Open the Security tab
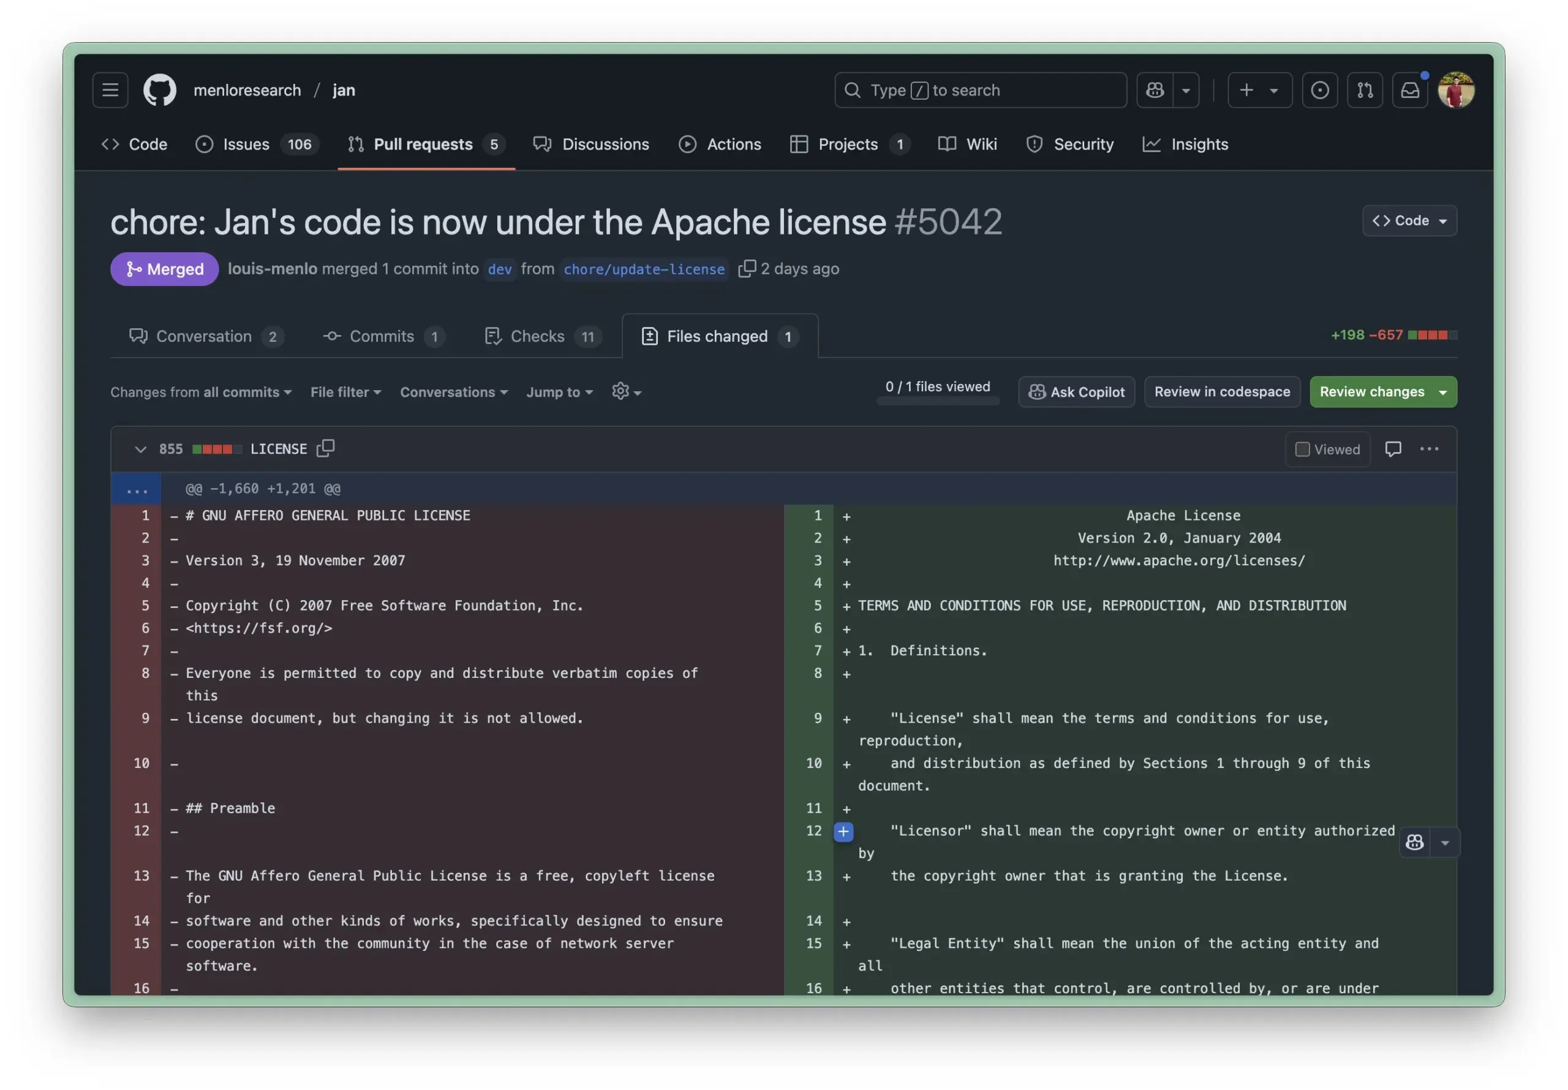The width and height of the screenshot is (1568, 1090). coord(1069,144)
